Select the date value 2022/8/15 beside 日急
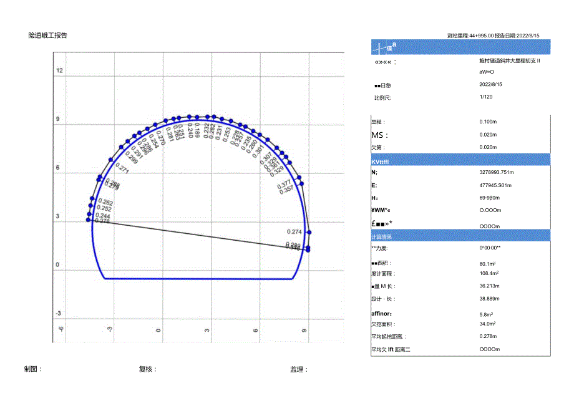The image size is (574, 406). click(490, 84)
